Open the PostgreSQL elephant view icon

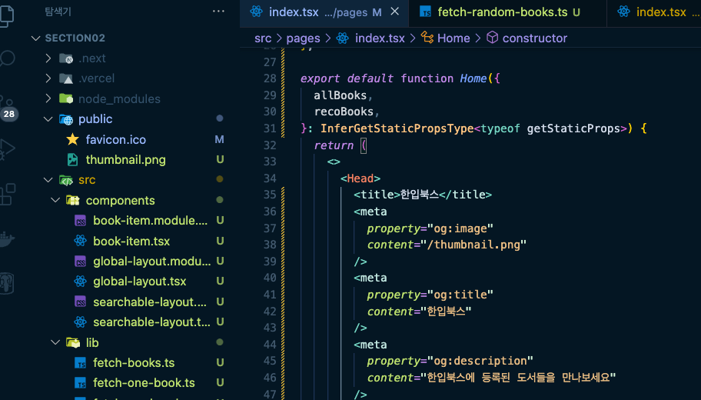[x=7, y=283]
